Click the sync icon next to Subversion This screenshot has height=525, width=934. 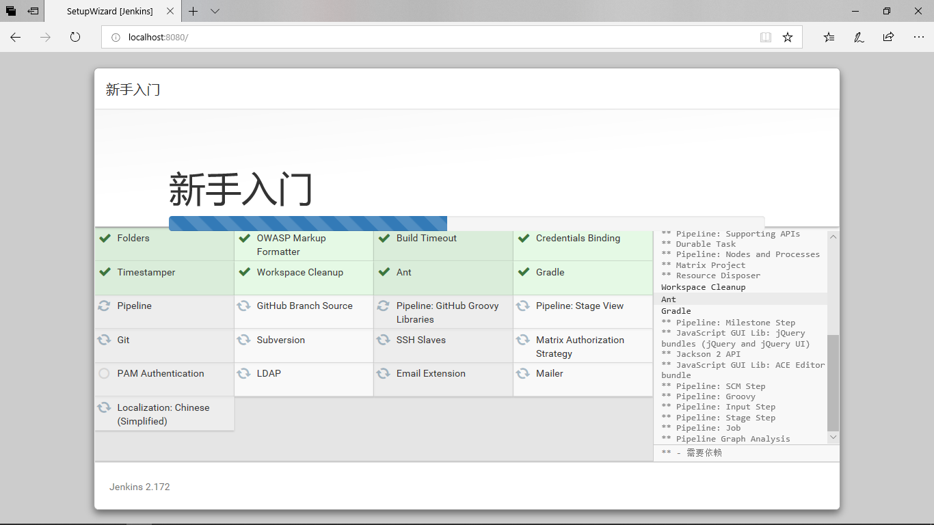click(x=243, y=340)
